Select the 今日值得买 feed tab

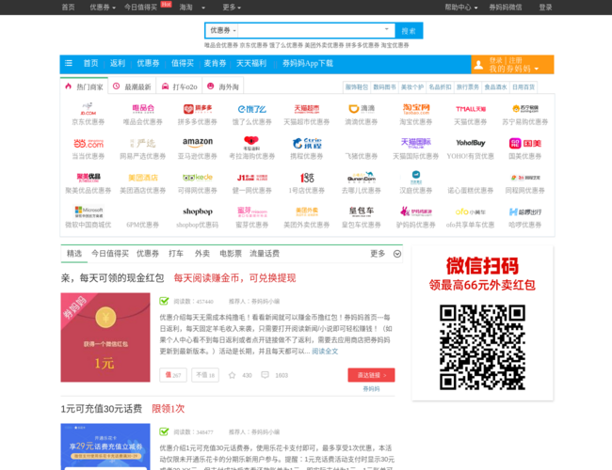tap(110, 254)
